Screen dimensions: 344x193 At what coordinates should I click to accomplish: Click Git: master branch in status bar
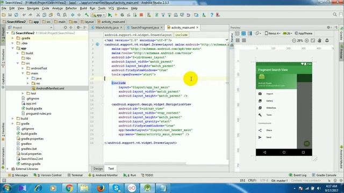[x=279, y=181]
